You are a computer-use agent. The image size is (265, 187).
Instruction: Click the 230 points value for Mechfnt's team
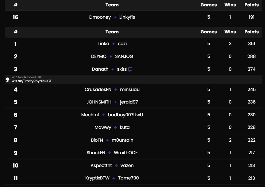tap(251, 115)
